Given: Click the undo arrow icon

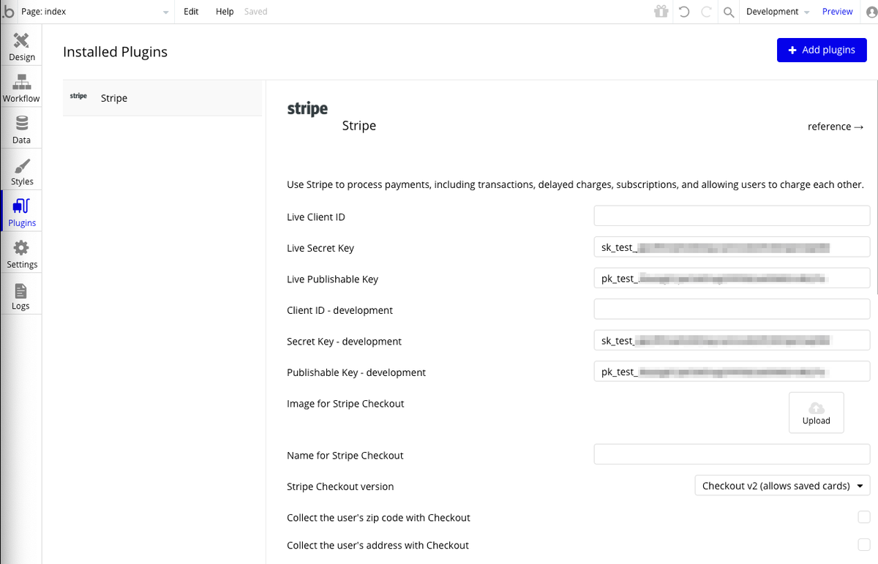Looking at the screenshot, I should (684, 12).
